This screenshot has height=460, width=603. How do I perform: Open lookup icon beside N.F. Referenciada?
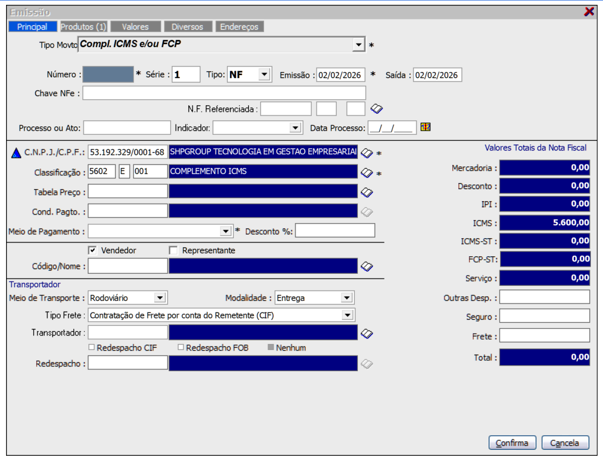377,109
